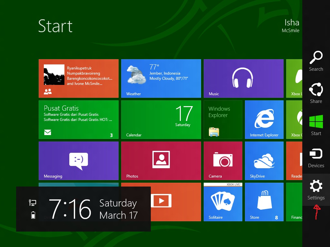
Task: Click the Store tile badge number 8
Action: [x=277, y=218]
